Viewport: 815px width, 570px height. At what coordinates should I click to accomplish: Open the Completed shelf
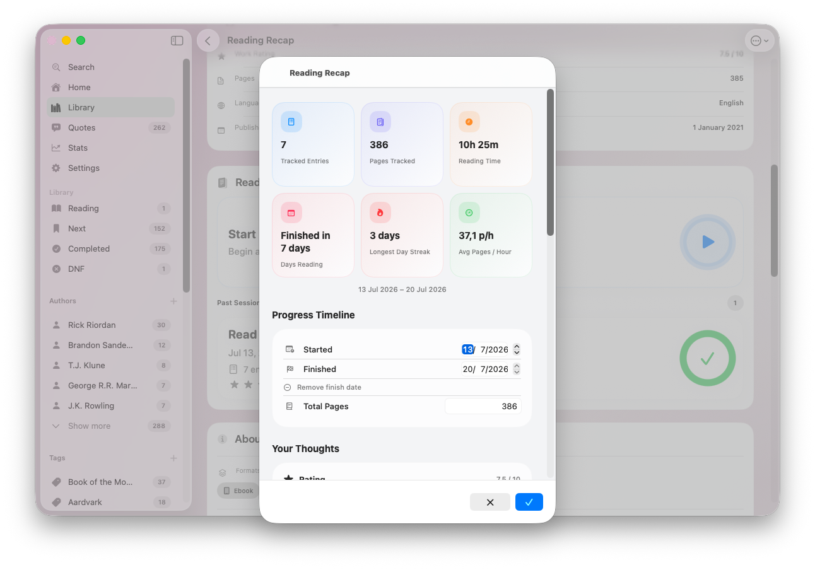(110, 248)
